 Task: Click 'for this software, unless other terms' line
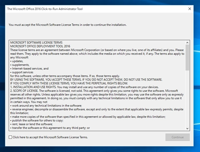65,76
